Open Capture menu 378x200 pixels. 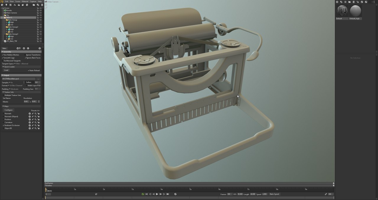pyautogui.click(x=33, y=1)
